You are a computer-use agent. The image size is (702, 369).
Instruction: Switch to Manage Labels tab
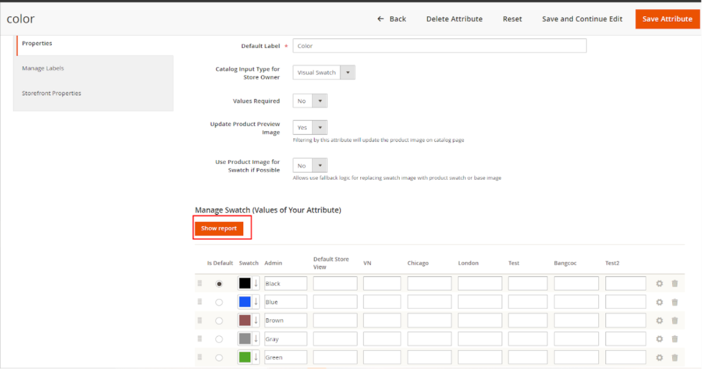43,68
